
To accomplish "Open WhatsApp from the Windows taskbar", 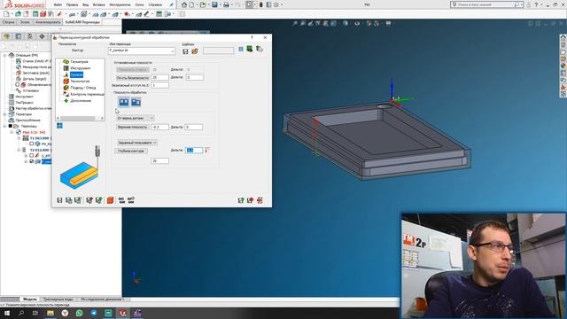I will (79, 313).
